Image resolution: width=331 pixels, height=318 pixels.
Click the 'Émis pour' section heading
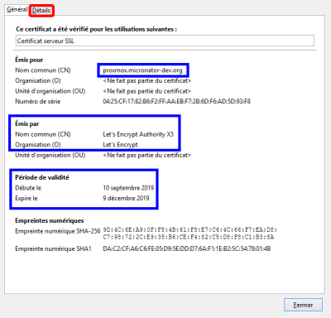pos(29,60)
